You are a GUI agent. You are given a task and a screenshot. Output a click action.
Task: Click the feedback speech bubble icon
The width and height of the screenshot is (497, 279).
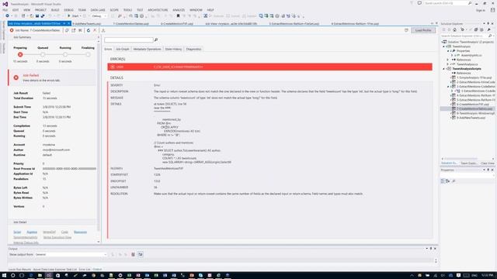(419, 3)
